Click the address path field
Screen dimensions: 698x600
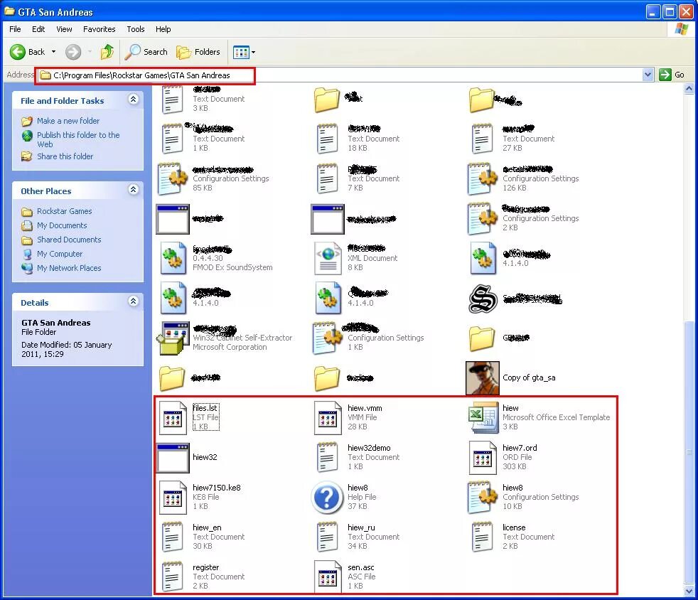[340, 75]
